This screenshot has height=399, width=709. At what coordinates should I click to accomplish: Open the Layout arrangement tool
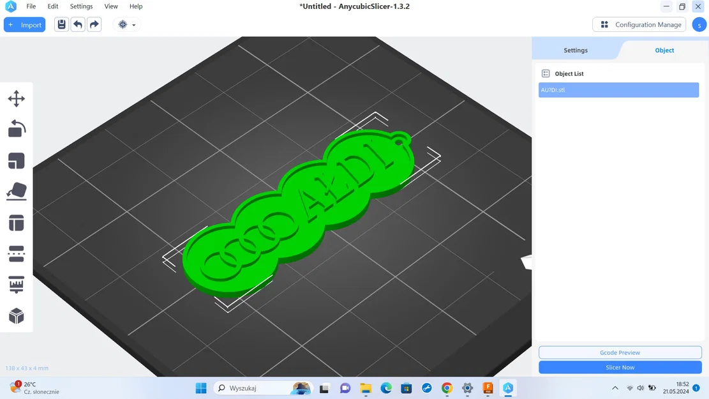(17, 223)
